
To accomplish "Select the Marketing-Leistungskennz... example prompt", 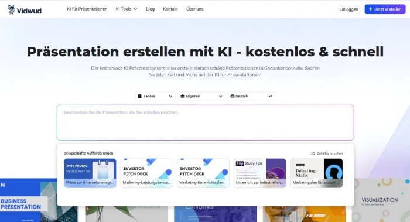I will [146, 173].
